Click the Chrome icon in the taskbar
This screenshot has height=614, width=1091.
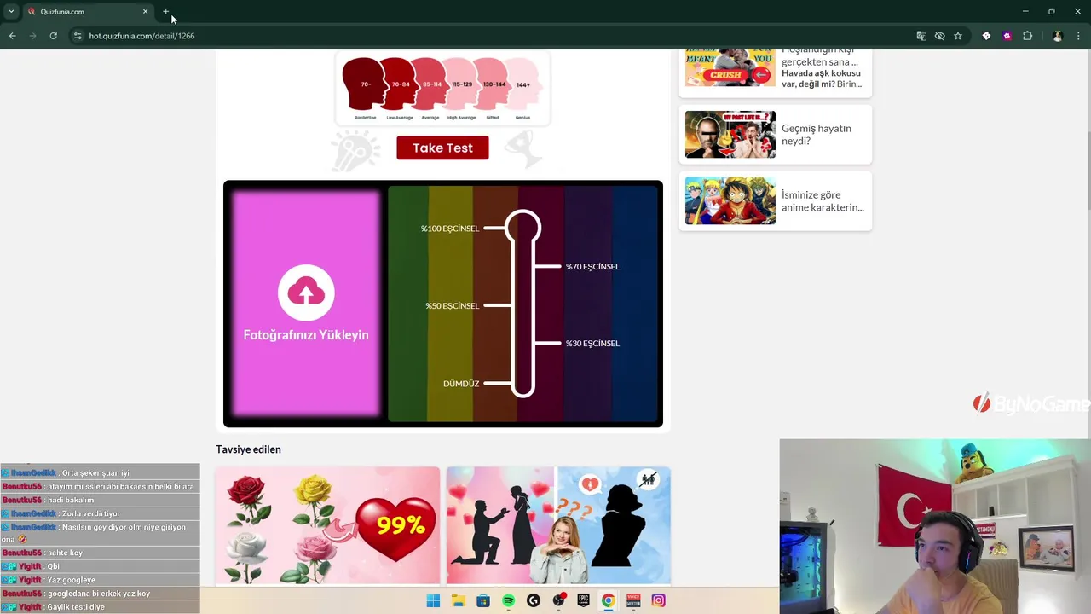609,600
